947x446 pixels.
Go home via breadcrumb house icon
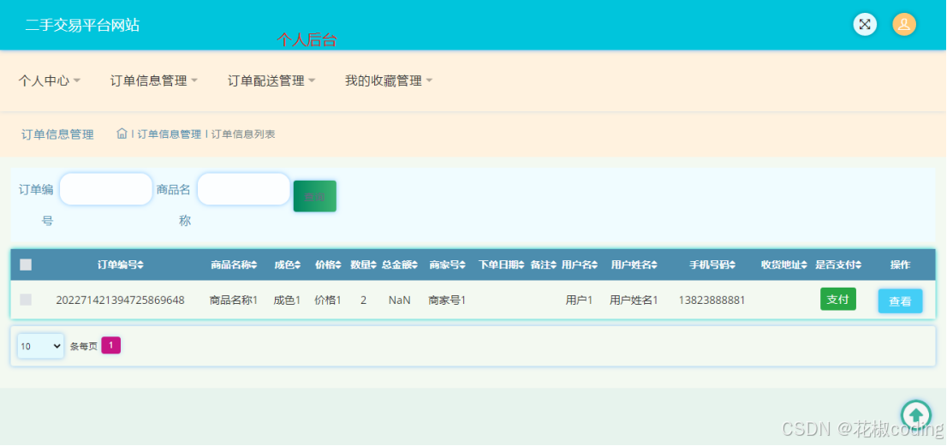pyautogui.click(x=122, y=134)
